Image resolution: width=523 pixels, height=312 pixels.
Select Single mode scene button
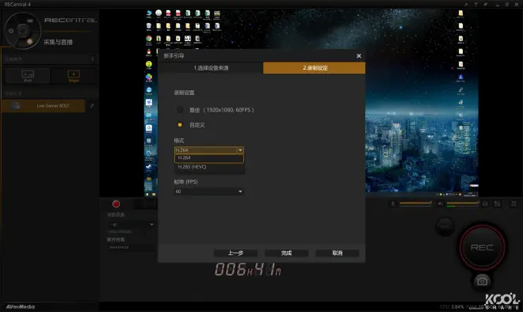pyautogui.click(x=74, y=76)
